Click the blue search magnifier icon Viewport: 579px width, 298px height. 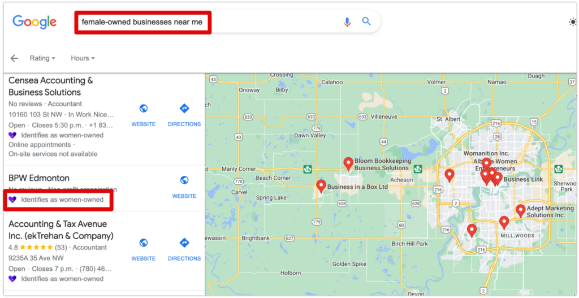pyautogui.click(x=366, y=22)
